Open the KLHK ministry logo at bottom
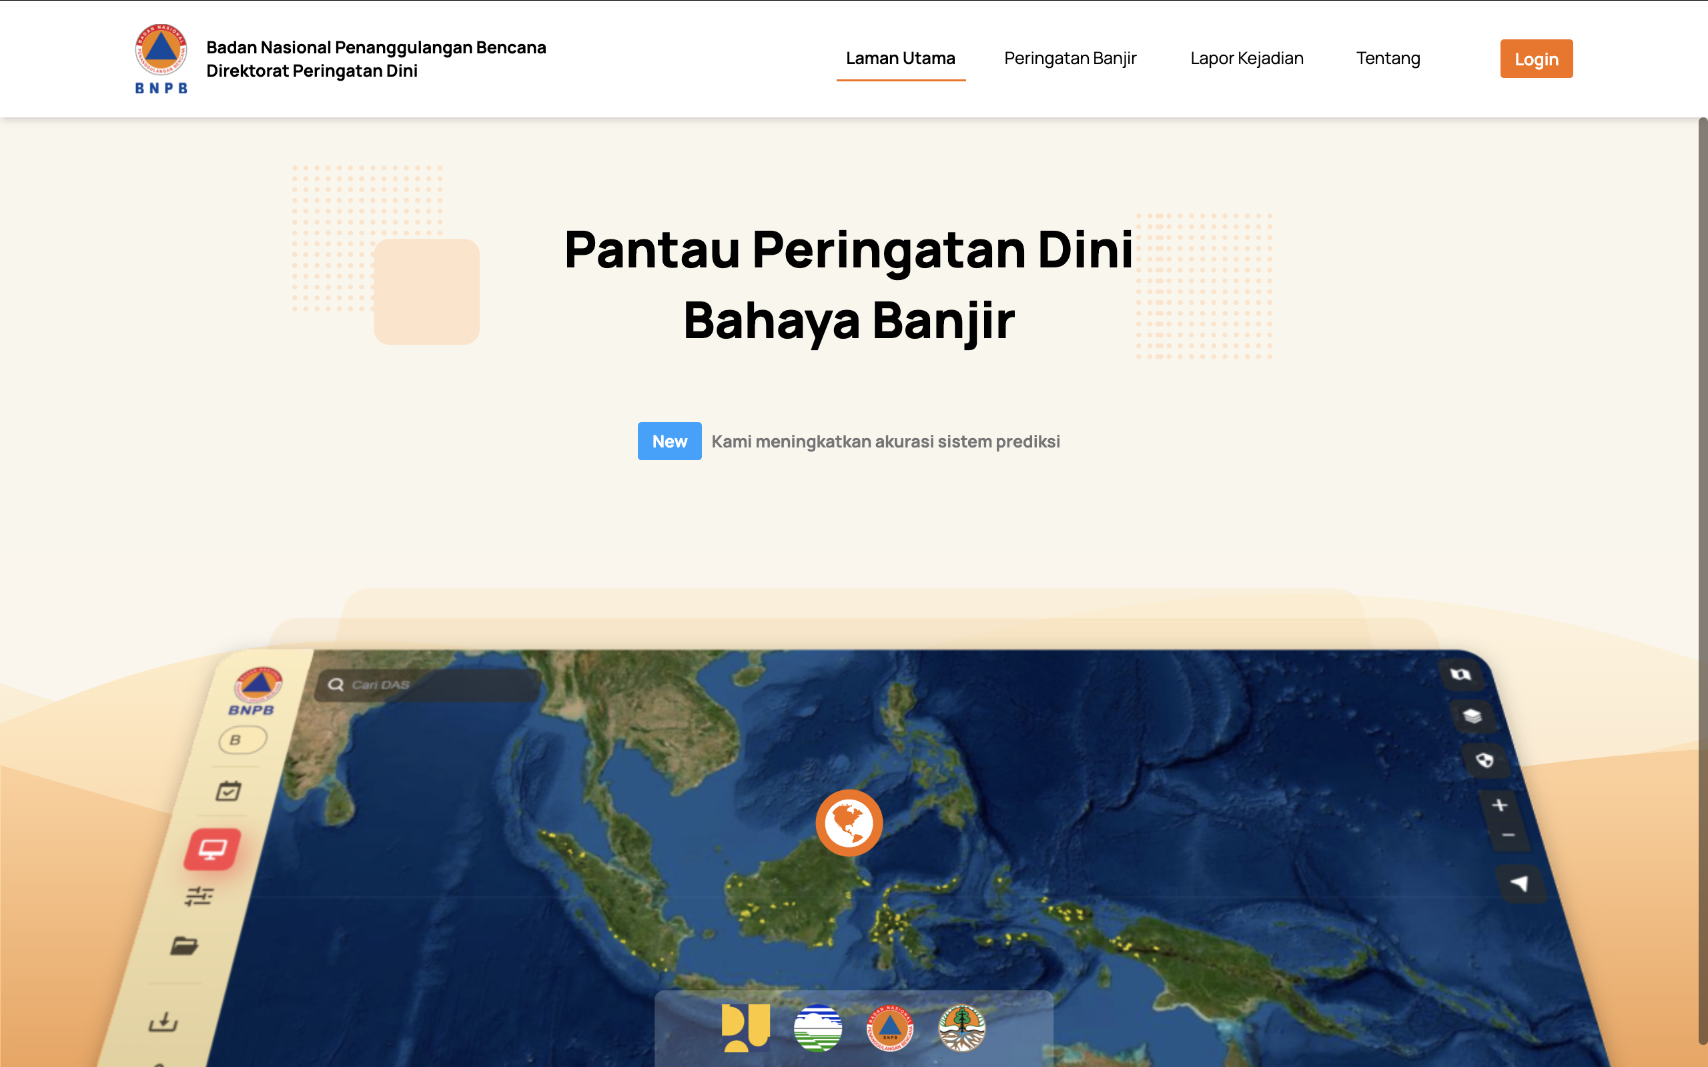The width and height of the screenshot is (1708, 1067). (x=963, y=1029)
